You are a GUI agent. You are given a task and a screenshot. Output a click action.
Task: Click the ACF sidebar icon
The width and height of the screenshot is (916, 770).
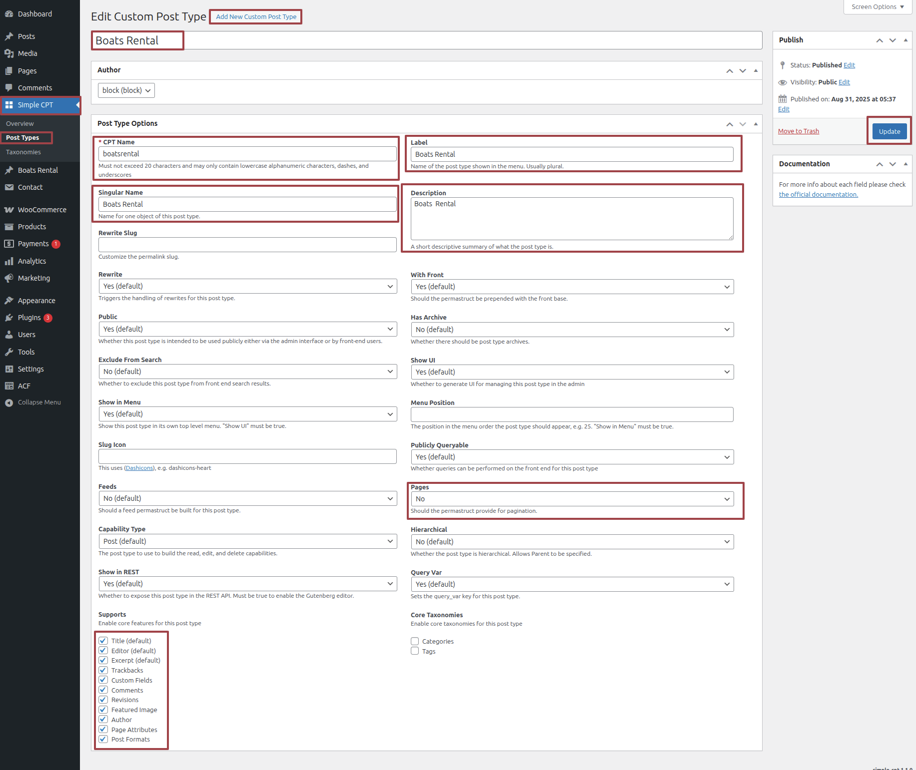(9, 386)
